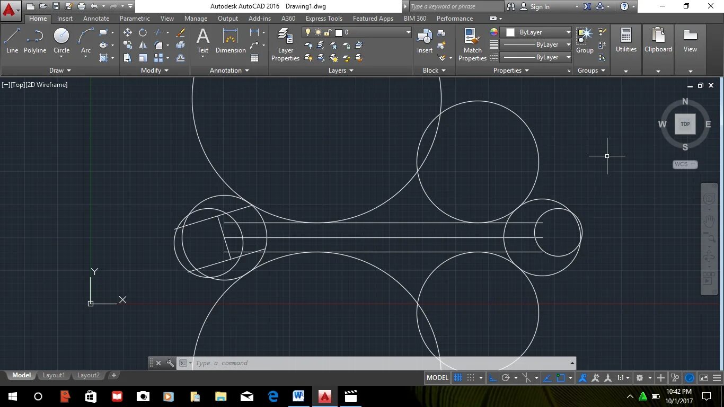This screenshot has width=724, height=407.
Task: Click the Create Block icon
Action: point(441,33)
